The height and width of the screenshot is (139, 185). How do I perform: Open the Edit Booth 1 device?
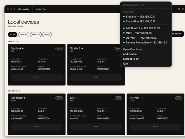pyautogui.click(x=37, y=127)
